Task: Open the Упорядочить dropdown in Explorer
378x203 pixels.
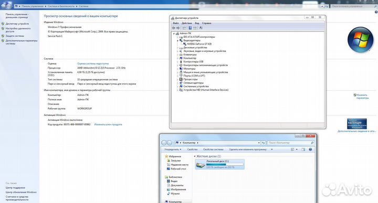Action: [173, 149]
